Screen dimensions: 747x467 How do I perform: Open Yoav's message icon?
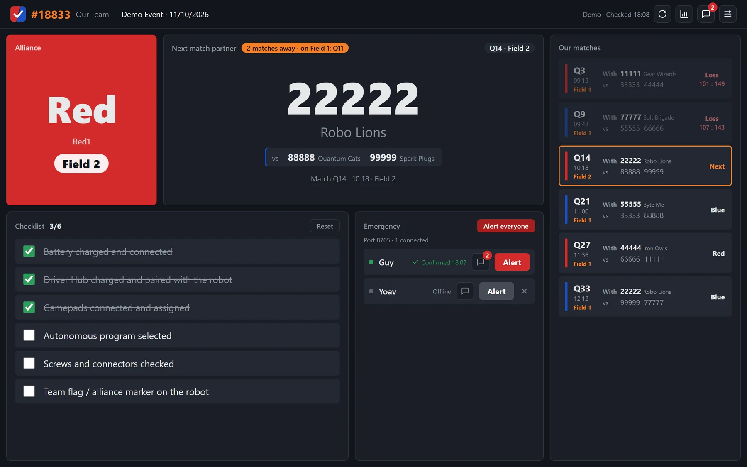click(x=465, y=291)
